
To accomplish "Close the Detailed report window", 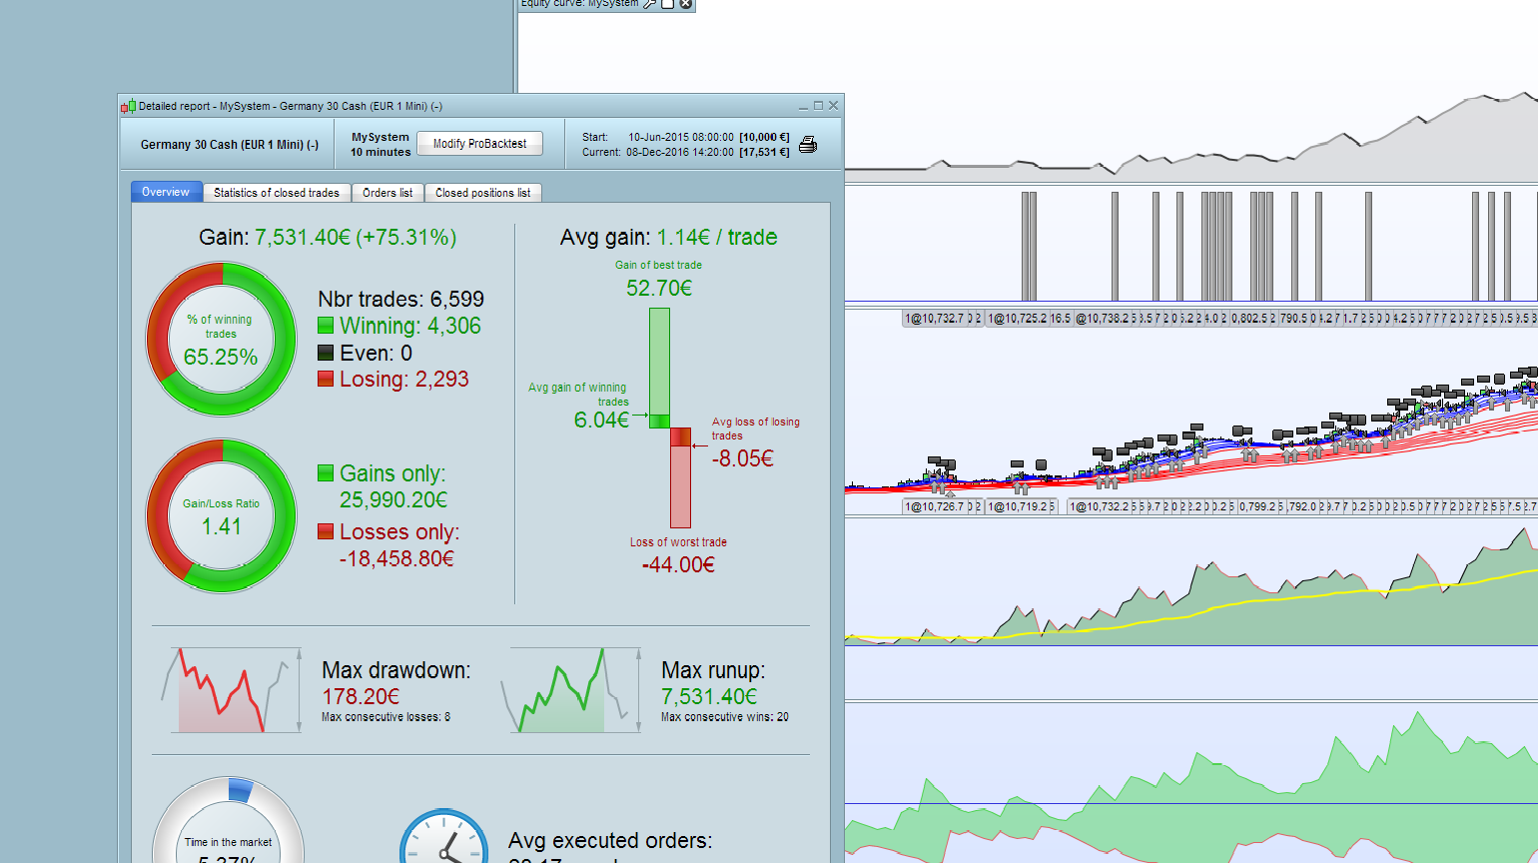I will pyautogui.click(x=834, y=106).
